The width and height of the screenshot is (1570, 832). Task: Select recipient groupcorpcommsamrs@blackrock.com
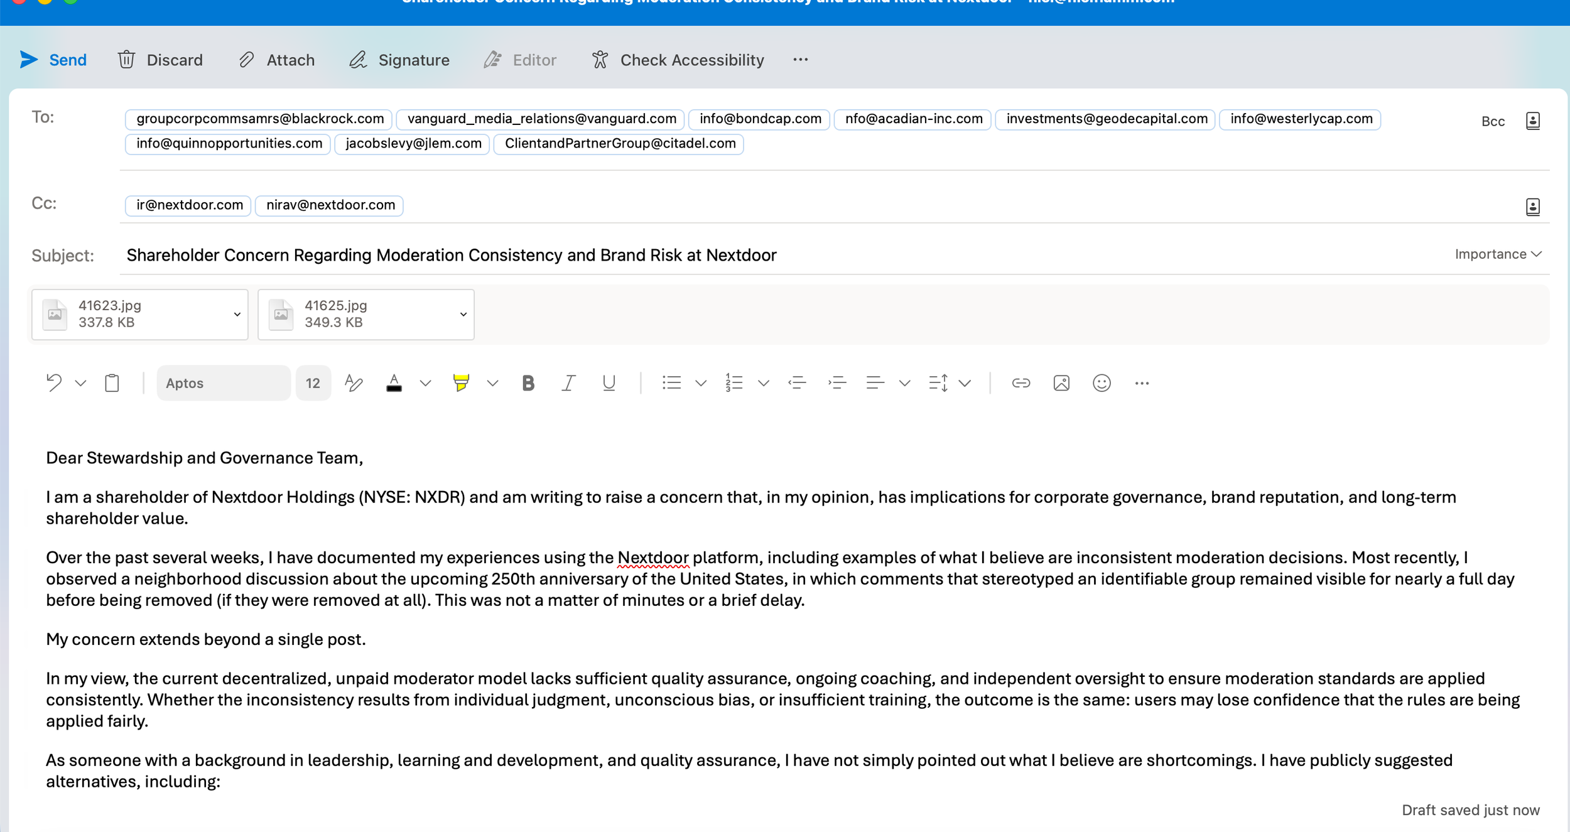pyautogui.click(x=259, y=119)
